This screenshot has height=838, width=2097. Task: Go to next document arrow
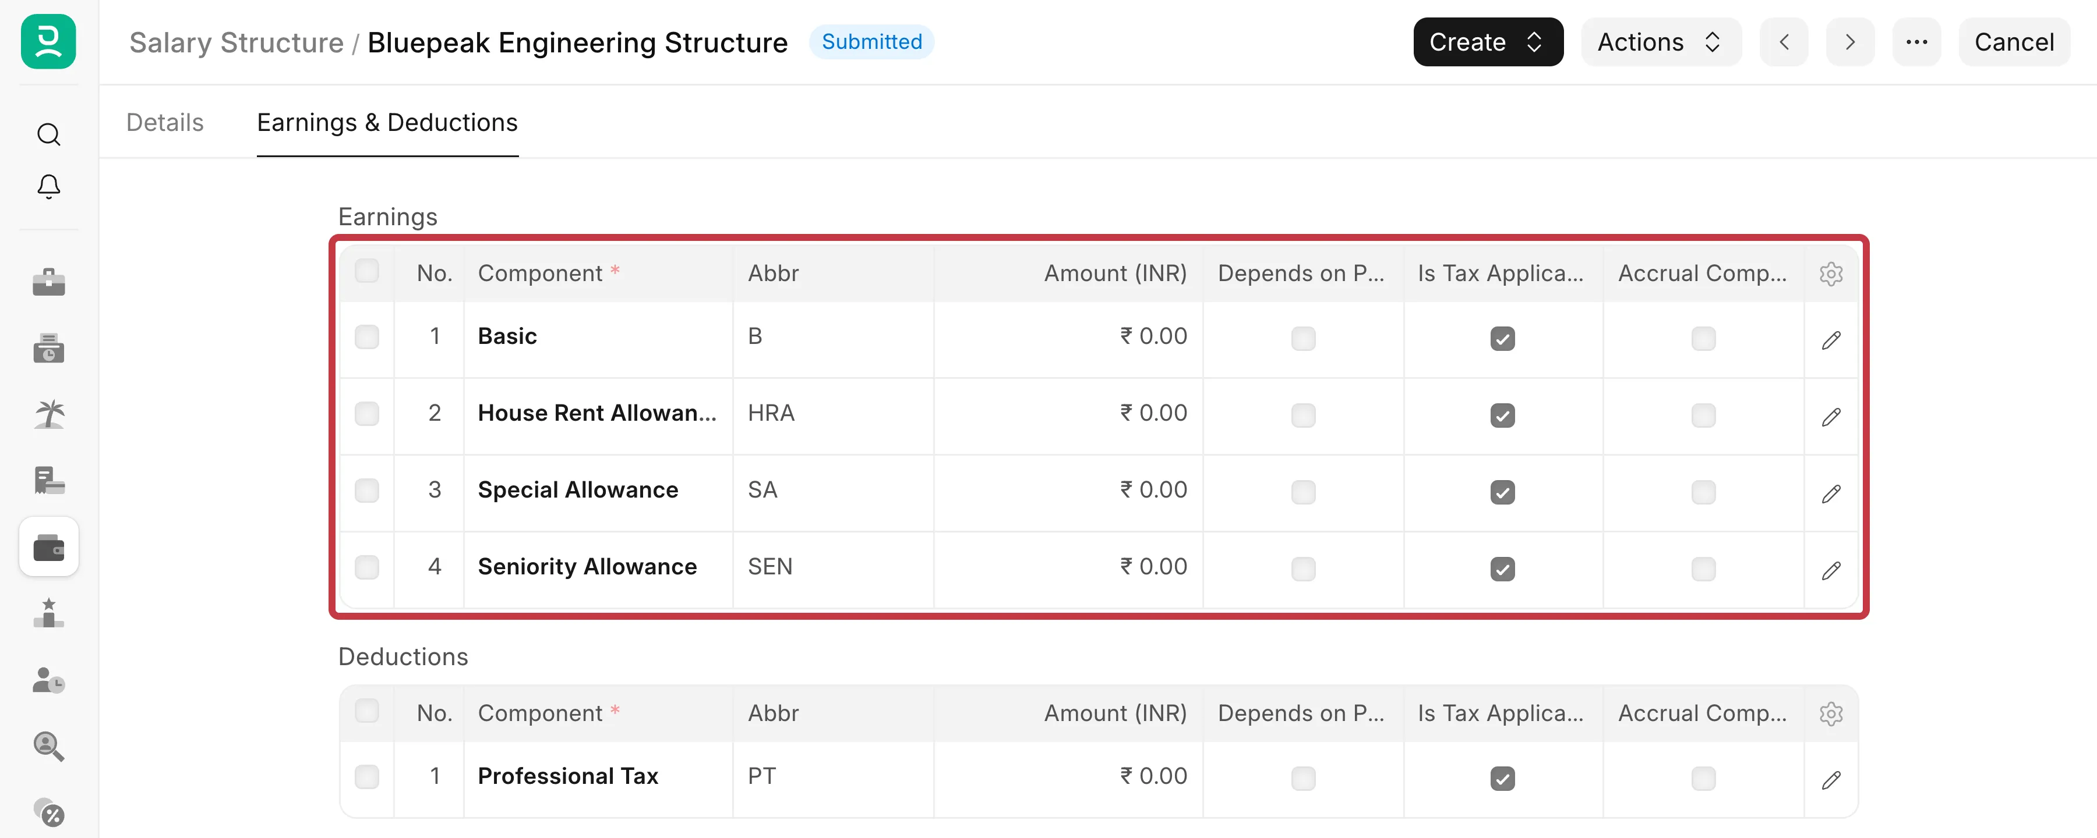(x=1849, y=42)
